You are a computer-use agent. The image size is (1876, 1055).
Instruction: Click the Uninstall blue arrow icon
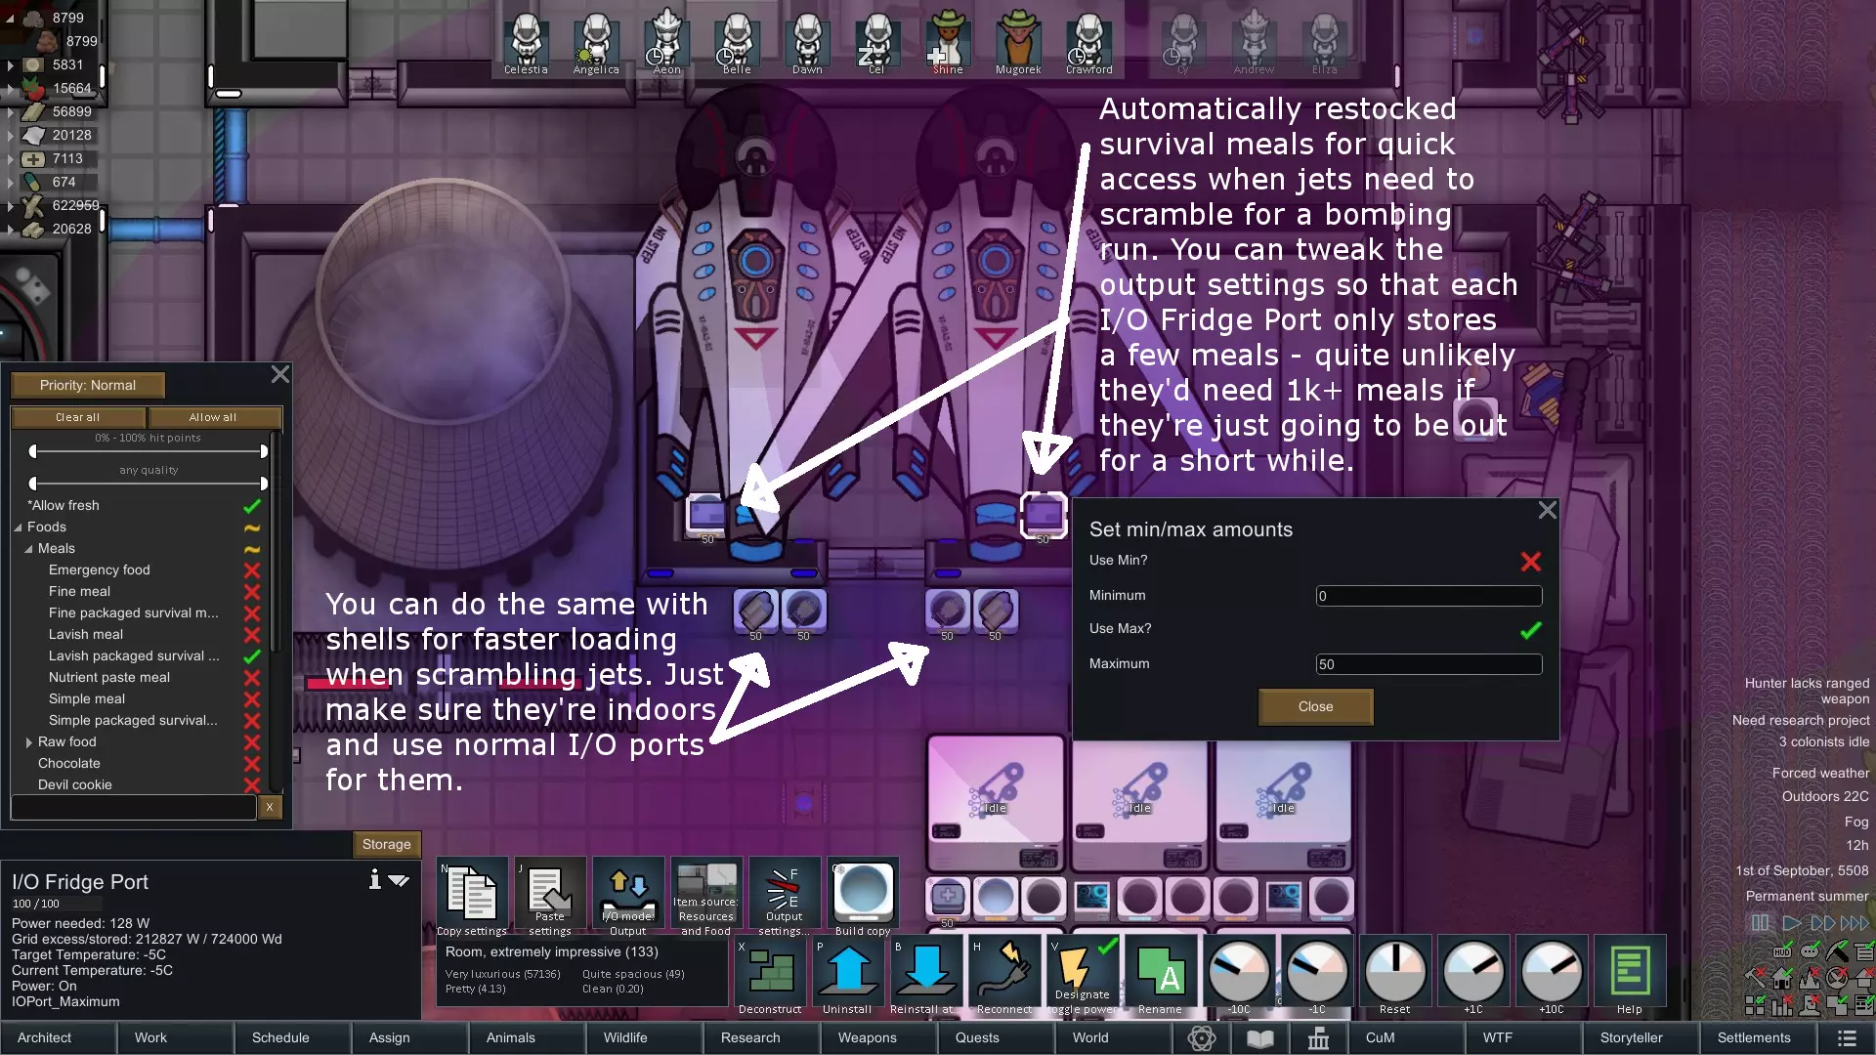pos(847,971)
